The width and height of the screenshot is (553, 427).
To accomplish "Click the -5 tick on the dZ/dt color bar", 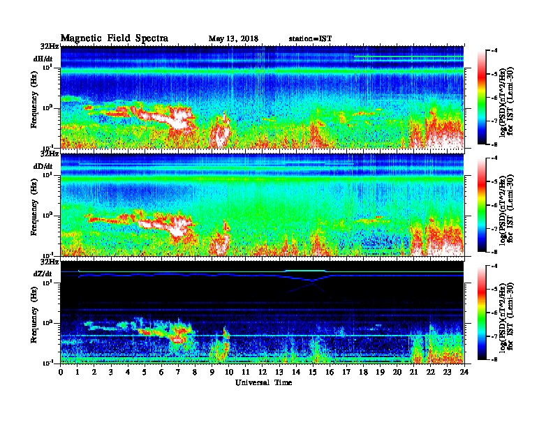I will (494, 290).
